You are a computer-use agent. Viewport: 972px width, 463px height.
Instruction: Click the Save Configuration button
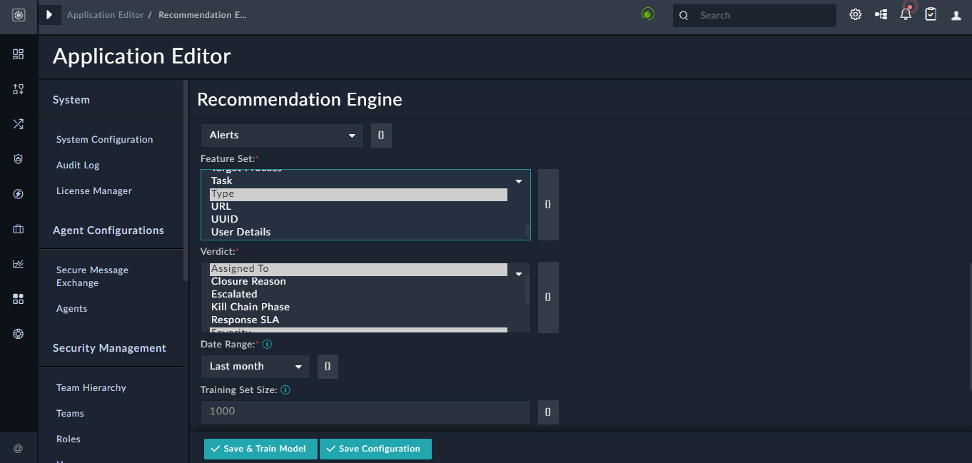tap(375, 449)
